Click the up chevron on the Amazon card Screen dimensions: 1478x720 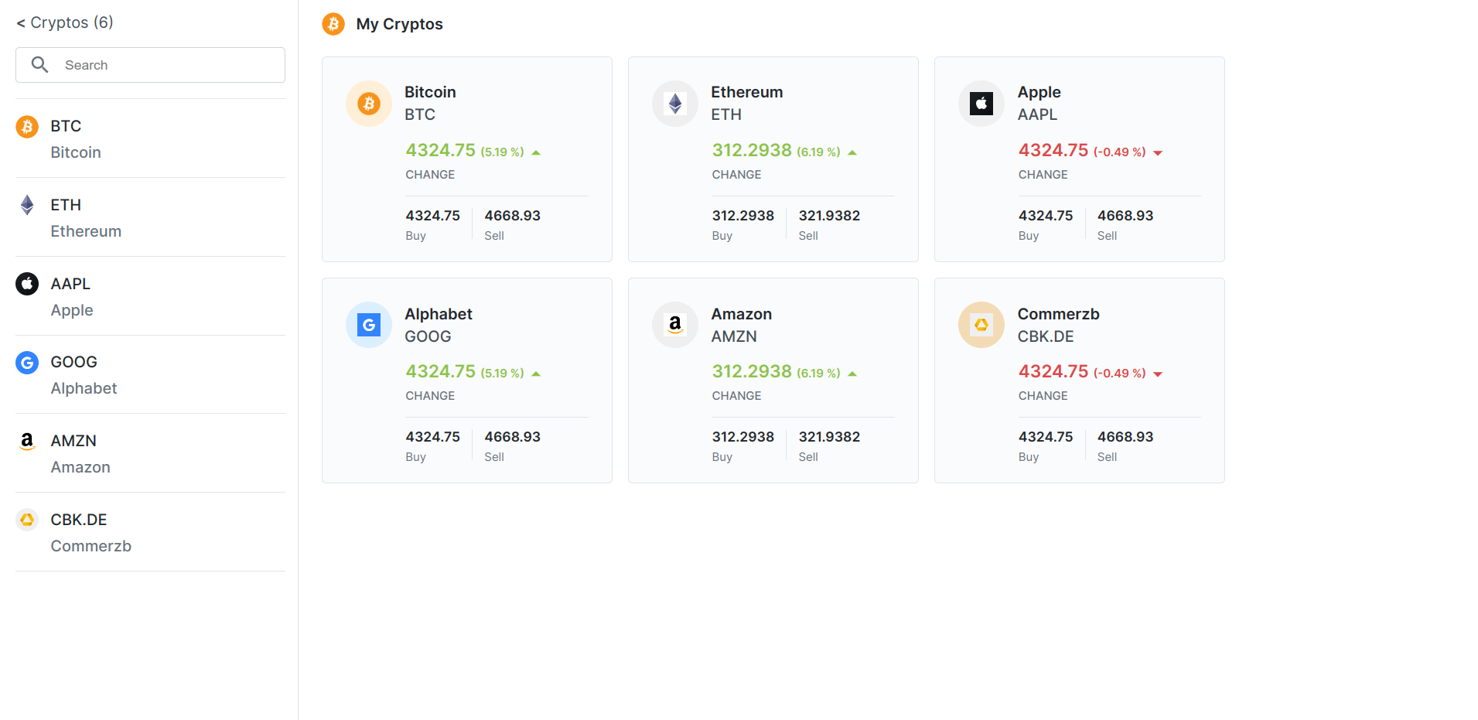853,373
